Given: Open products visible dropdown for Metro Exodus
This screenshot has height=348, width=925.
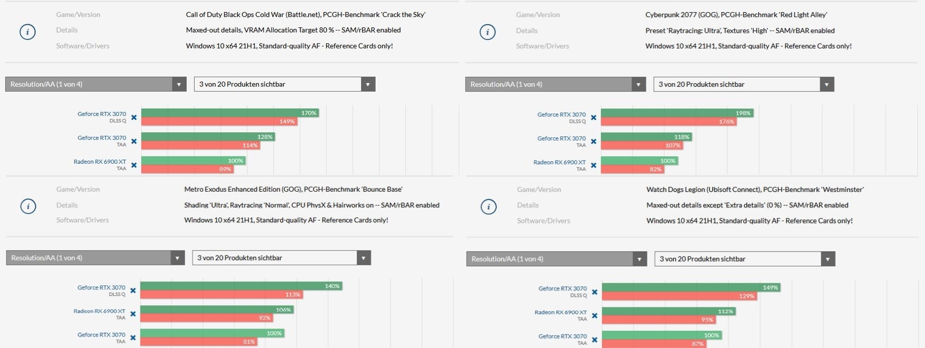Looking at the screenshot, I should 282,257.
